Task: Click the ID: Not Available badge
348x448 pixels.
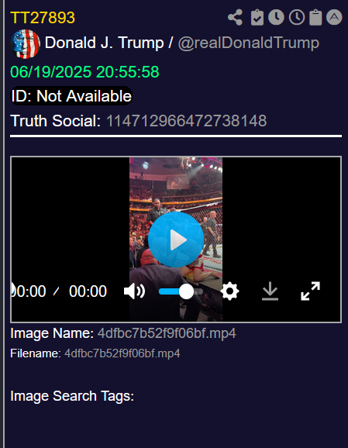Action: click(71, 95)
